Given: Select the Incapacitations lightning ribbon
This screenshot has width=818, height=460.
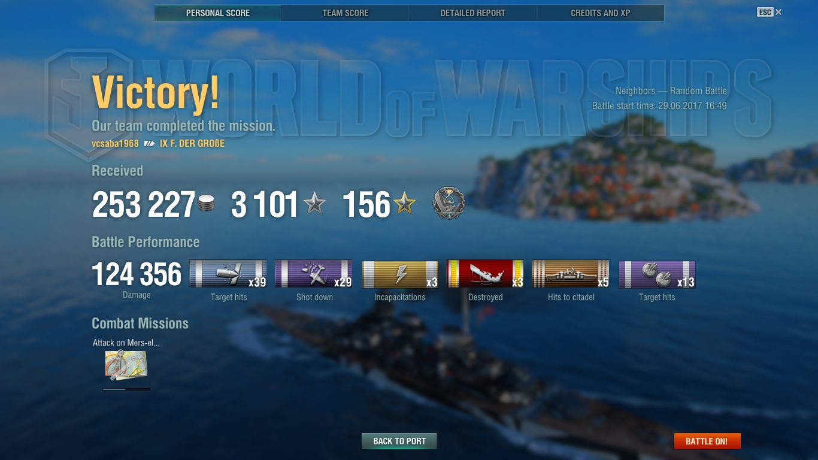Looking at the screenshot, I should point(400,274).
